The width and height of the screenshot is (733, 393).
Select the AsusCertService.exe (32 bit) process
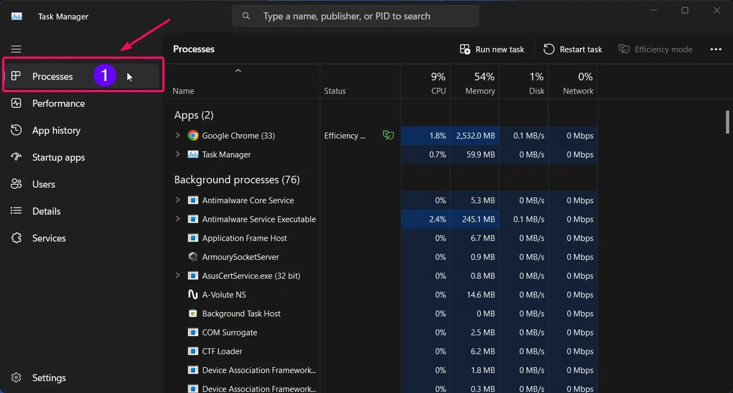385,275
